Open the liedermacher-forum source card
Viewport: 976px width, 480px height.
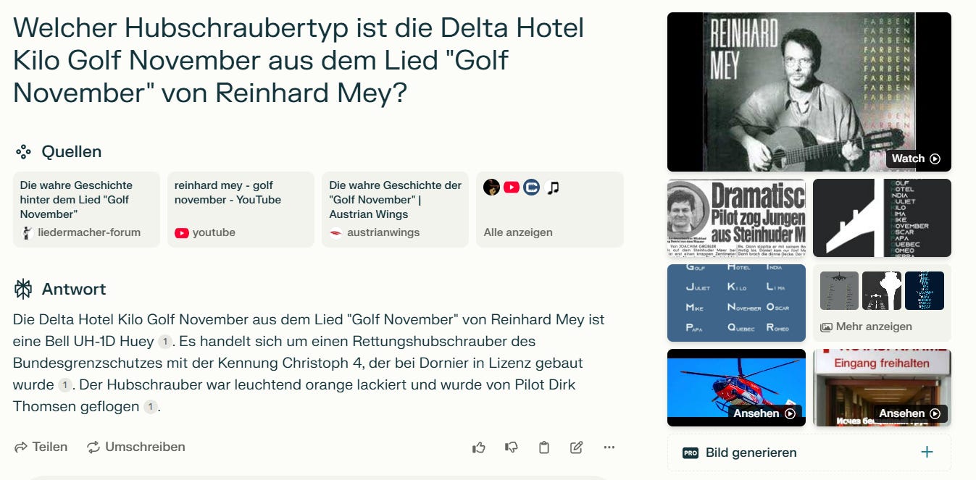pyautogui.click(x=86, y=210)
